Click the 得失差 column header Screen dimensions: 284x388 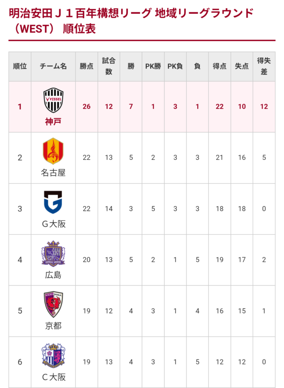tap(264, 66)
